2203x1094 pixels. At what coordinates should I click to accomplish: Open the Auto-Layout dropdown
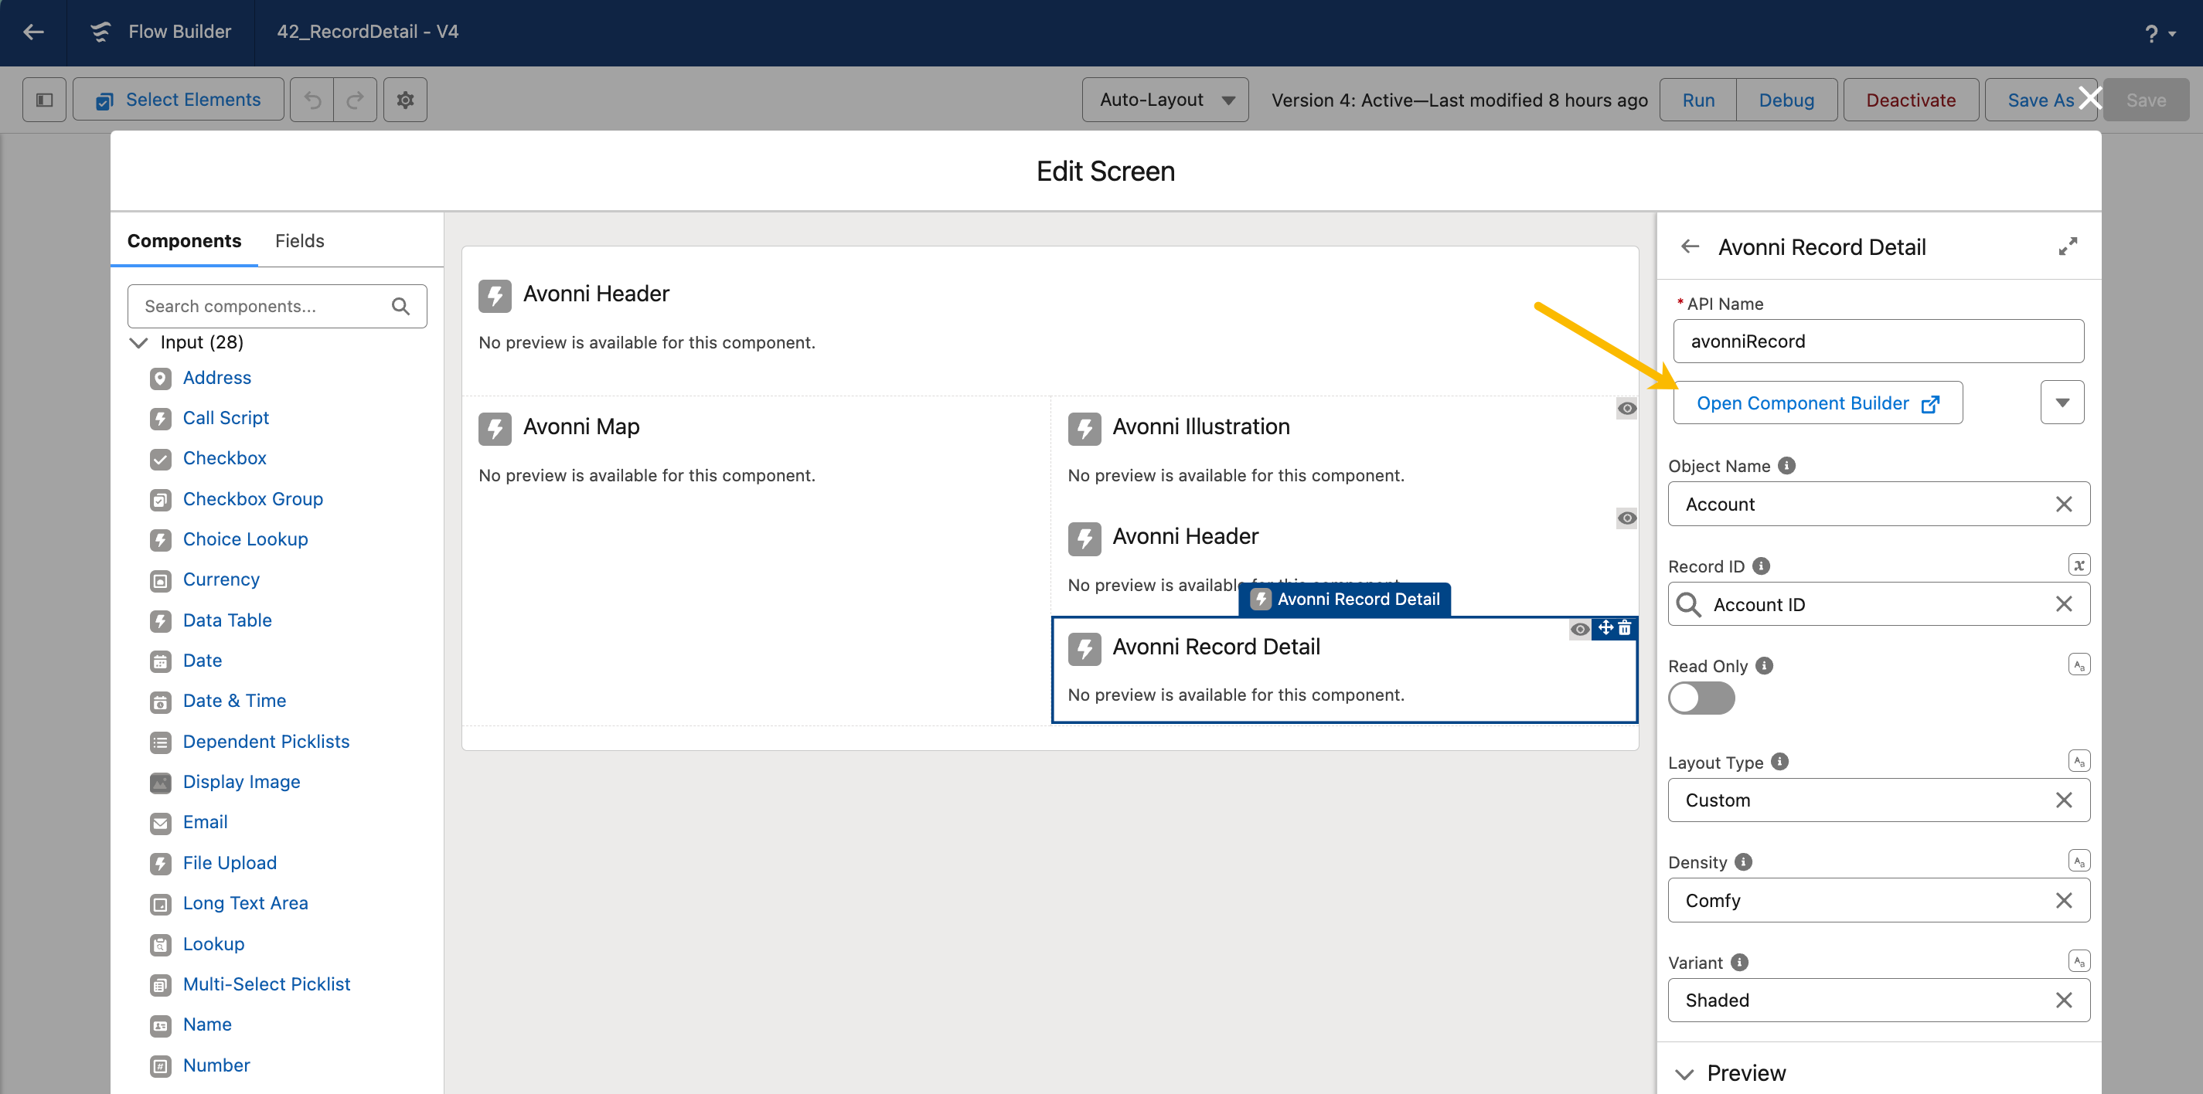point(1165,100)
